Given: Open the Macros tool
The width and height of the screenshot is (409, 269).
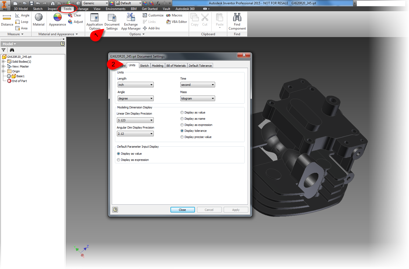Looking at the screenshot, I should click(x=174, y=15).
